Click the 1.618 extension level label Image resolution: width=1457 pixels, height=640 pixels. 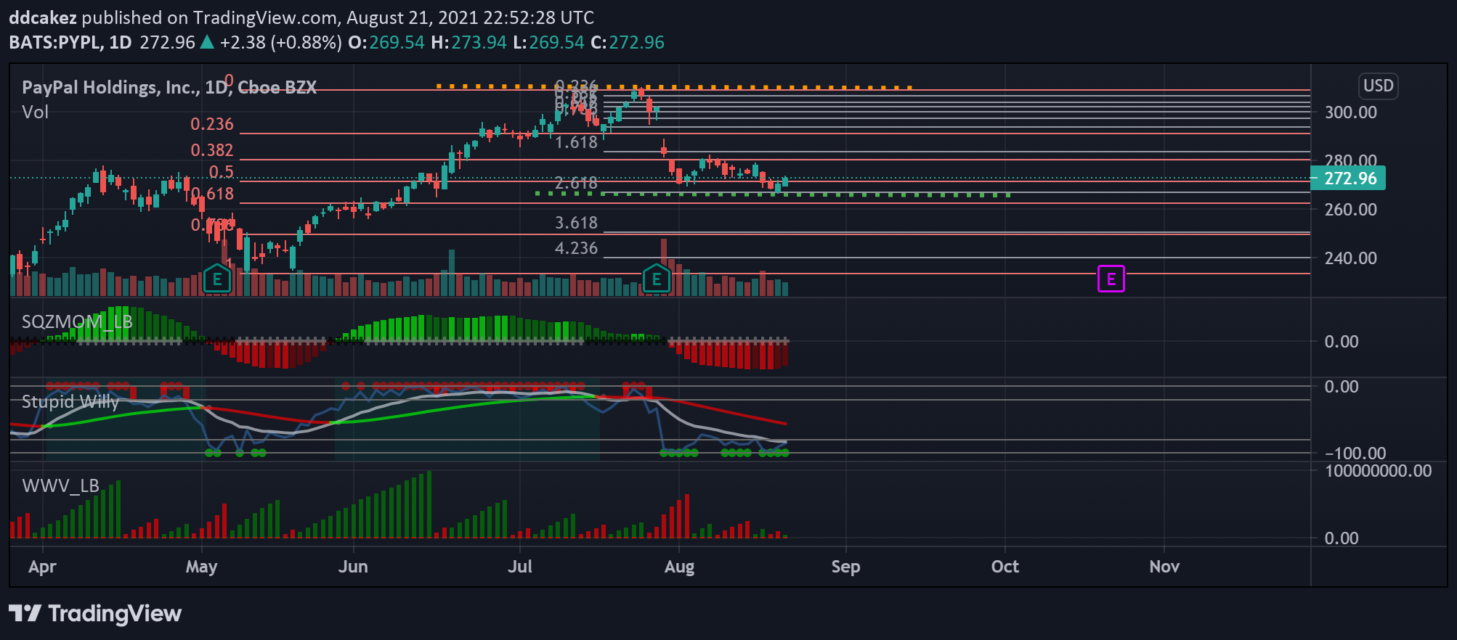576,142
